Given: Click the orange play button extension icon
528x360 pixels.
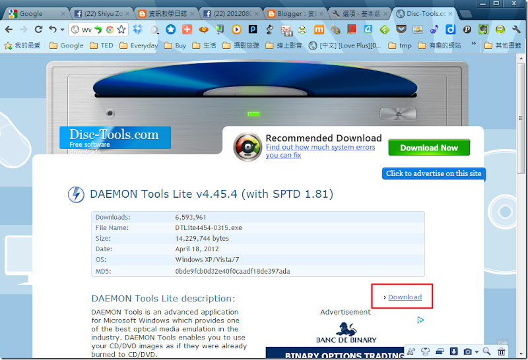Looking at the screenshot, I should [x=237, y=30].
